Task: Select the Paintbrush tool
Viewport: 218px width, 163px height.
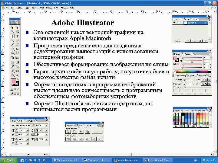Action: [12, 45]
